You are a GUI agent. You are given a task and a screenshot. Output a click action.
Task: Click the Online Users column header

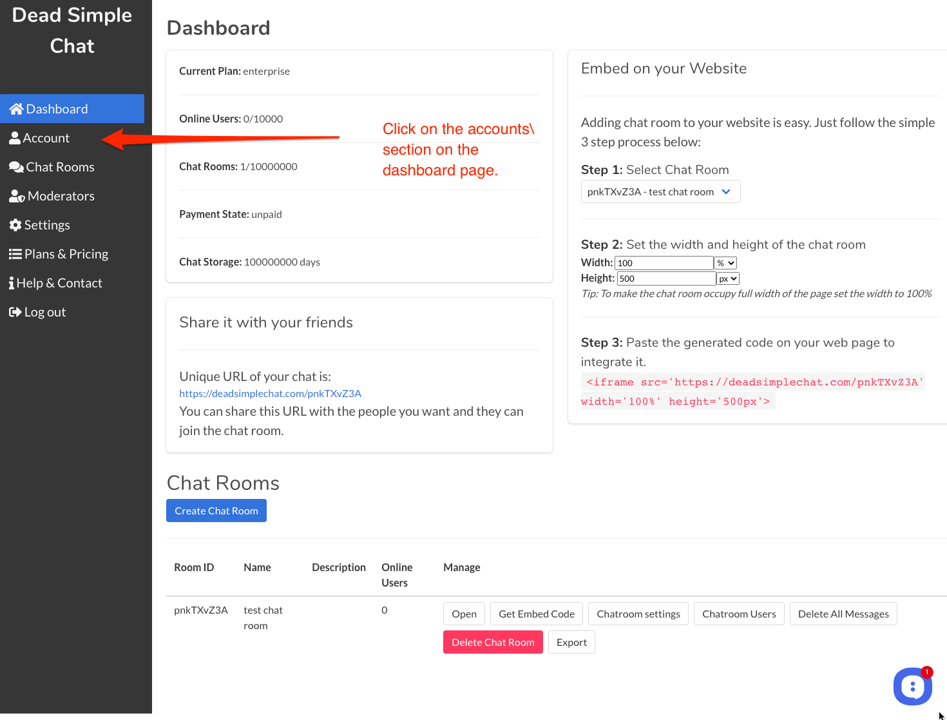[x=397, y=575]
